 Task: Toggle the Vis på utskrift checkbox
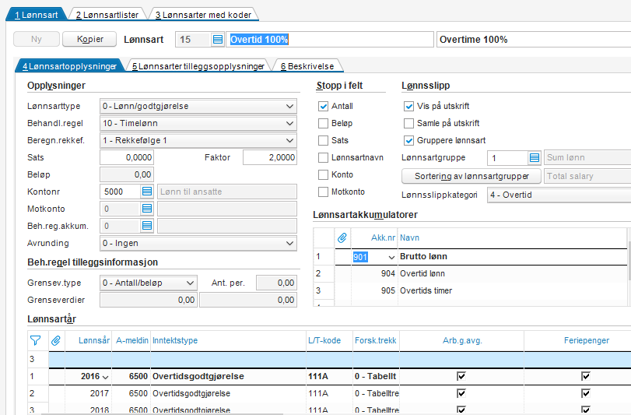click(408, 106)
